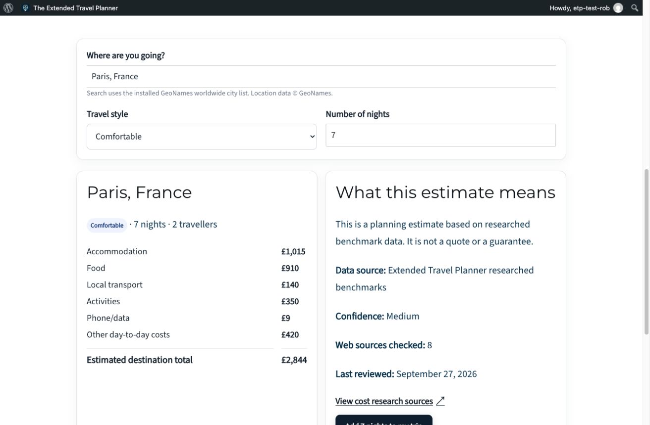Click the Where are you going? label
Image resolution: width=650 pixels, height=425 pixels.
(x=126, y=55)
